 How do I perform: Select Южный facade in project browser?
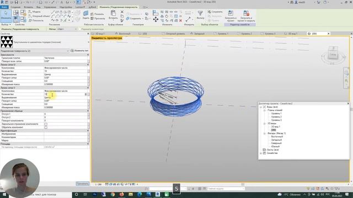[x=275, y=146]
